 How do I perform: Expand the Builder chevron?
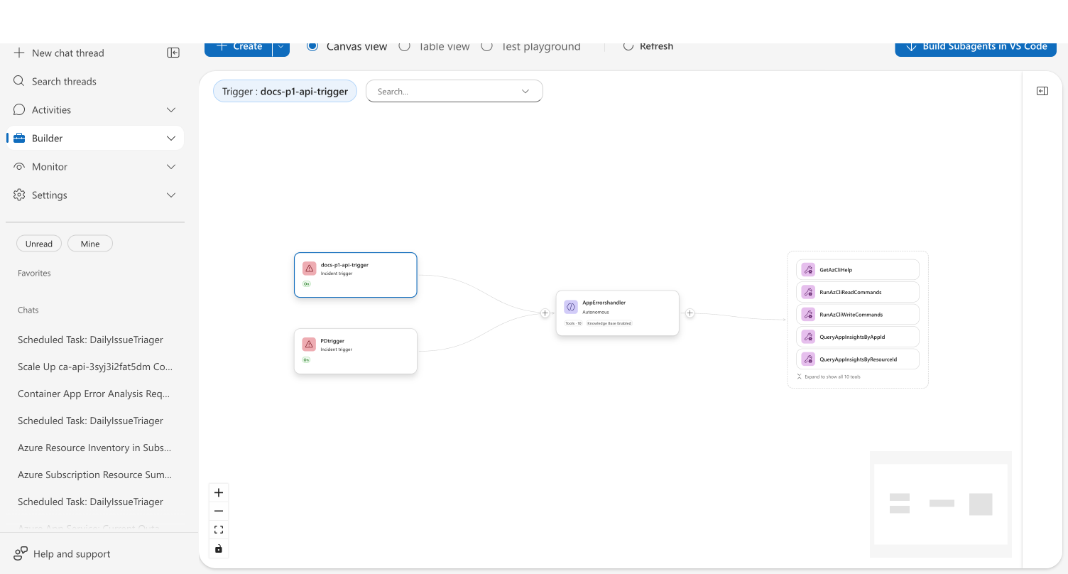[x=171, y=138]
